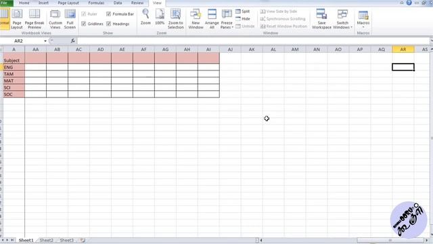Open Custom Views dialog
This screenshot has height=244, width=433.
point(55,19)
